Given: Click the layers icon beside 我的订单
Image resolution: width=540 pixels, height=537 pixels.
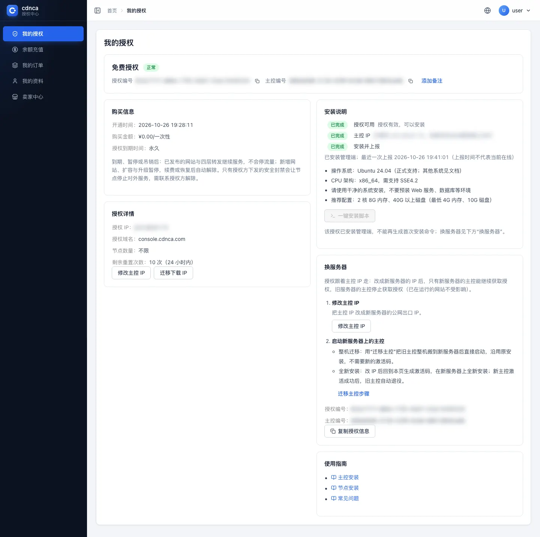Looking at the screenshot, I should (15, 65).
